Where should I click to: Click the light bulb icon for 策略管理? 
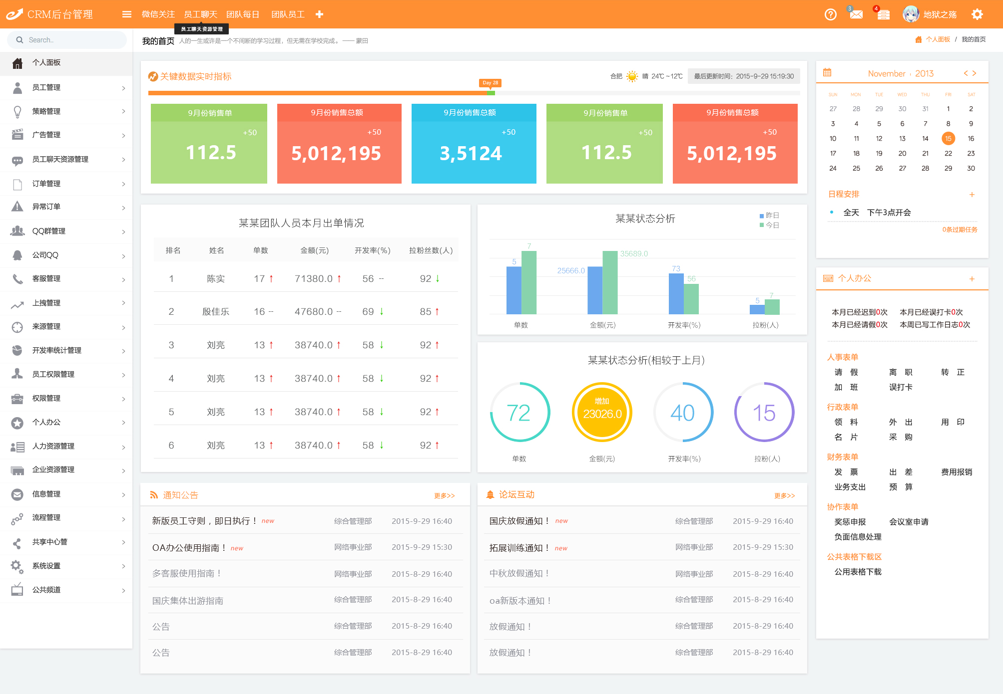point(17,112)
